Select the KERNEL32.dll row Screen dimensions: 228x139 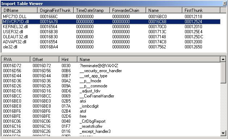(111, 27)
